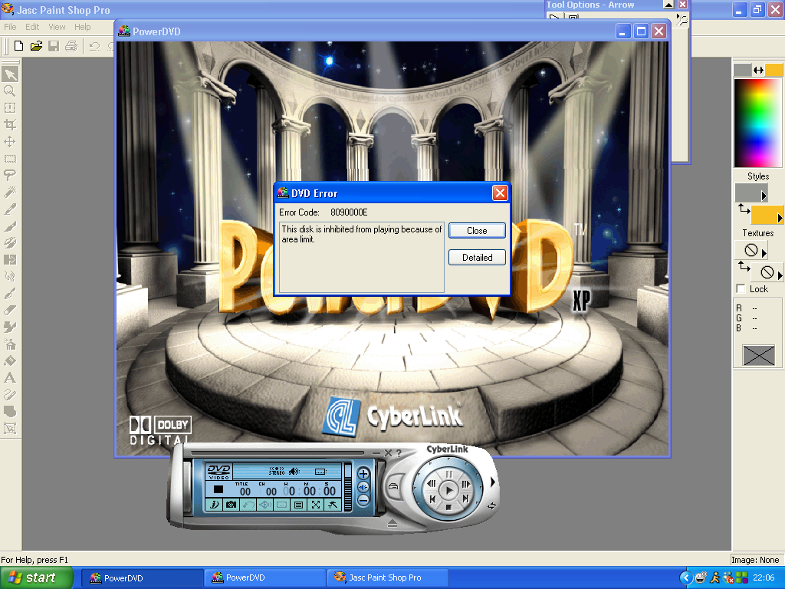Toggle mute on the PowerDVD panel

coord(363,487)
